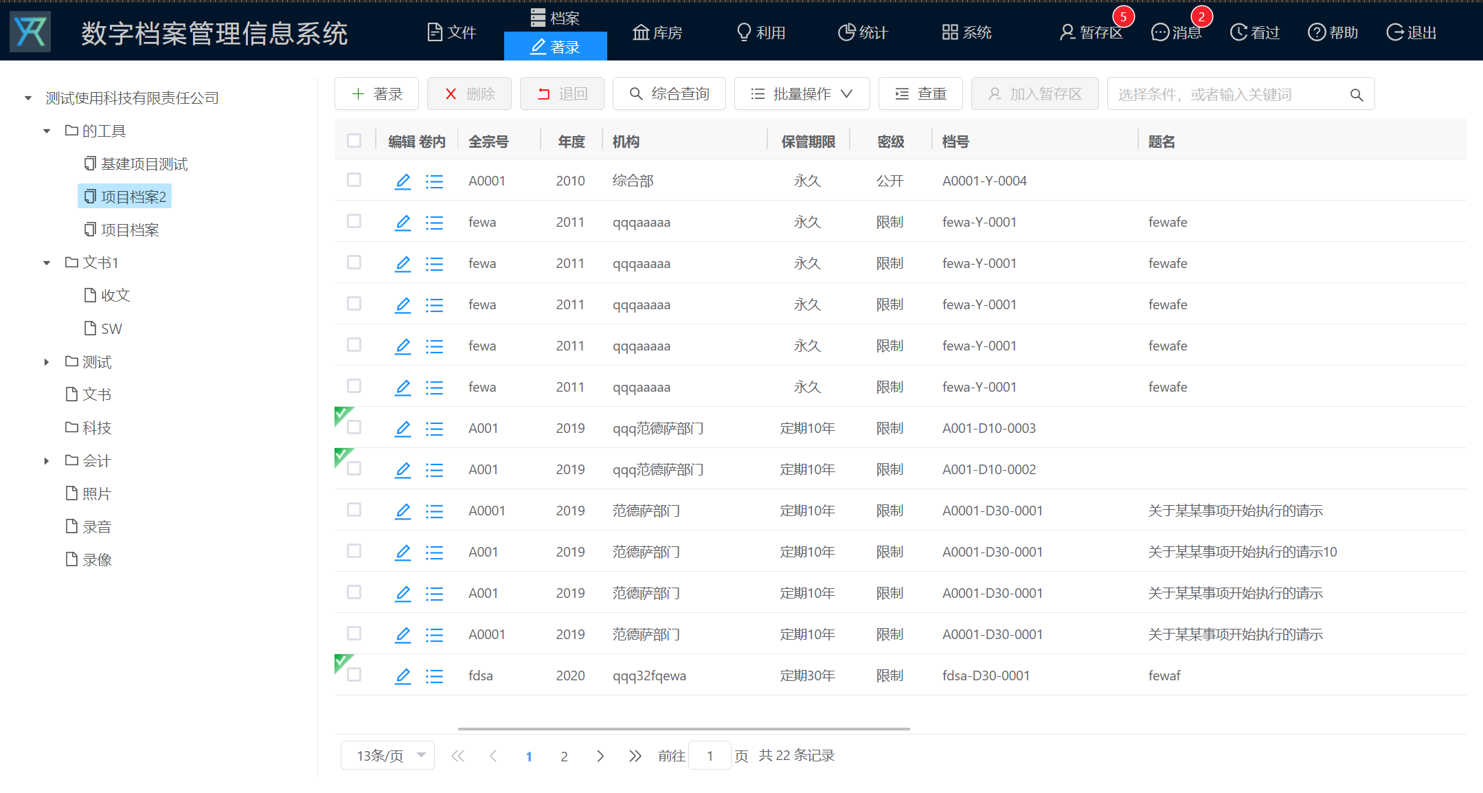Open list icon in A001-D10-0002 row
This screenshot has height=793, width=1483.
[x=434, y=470]
